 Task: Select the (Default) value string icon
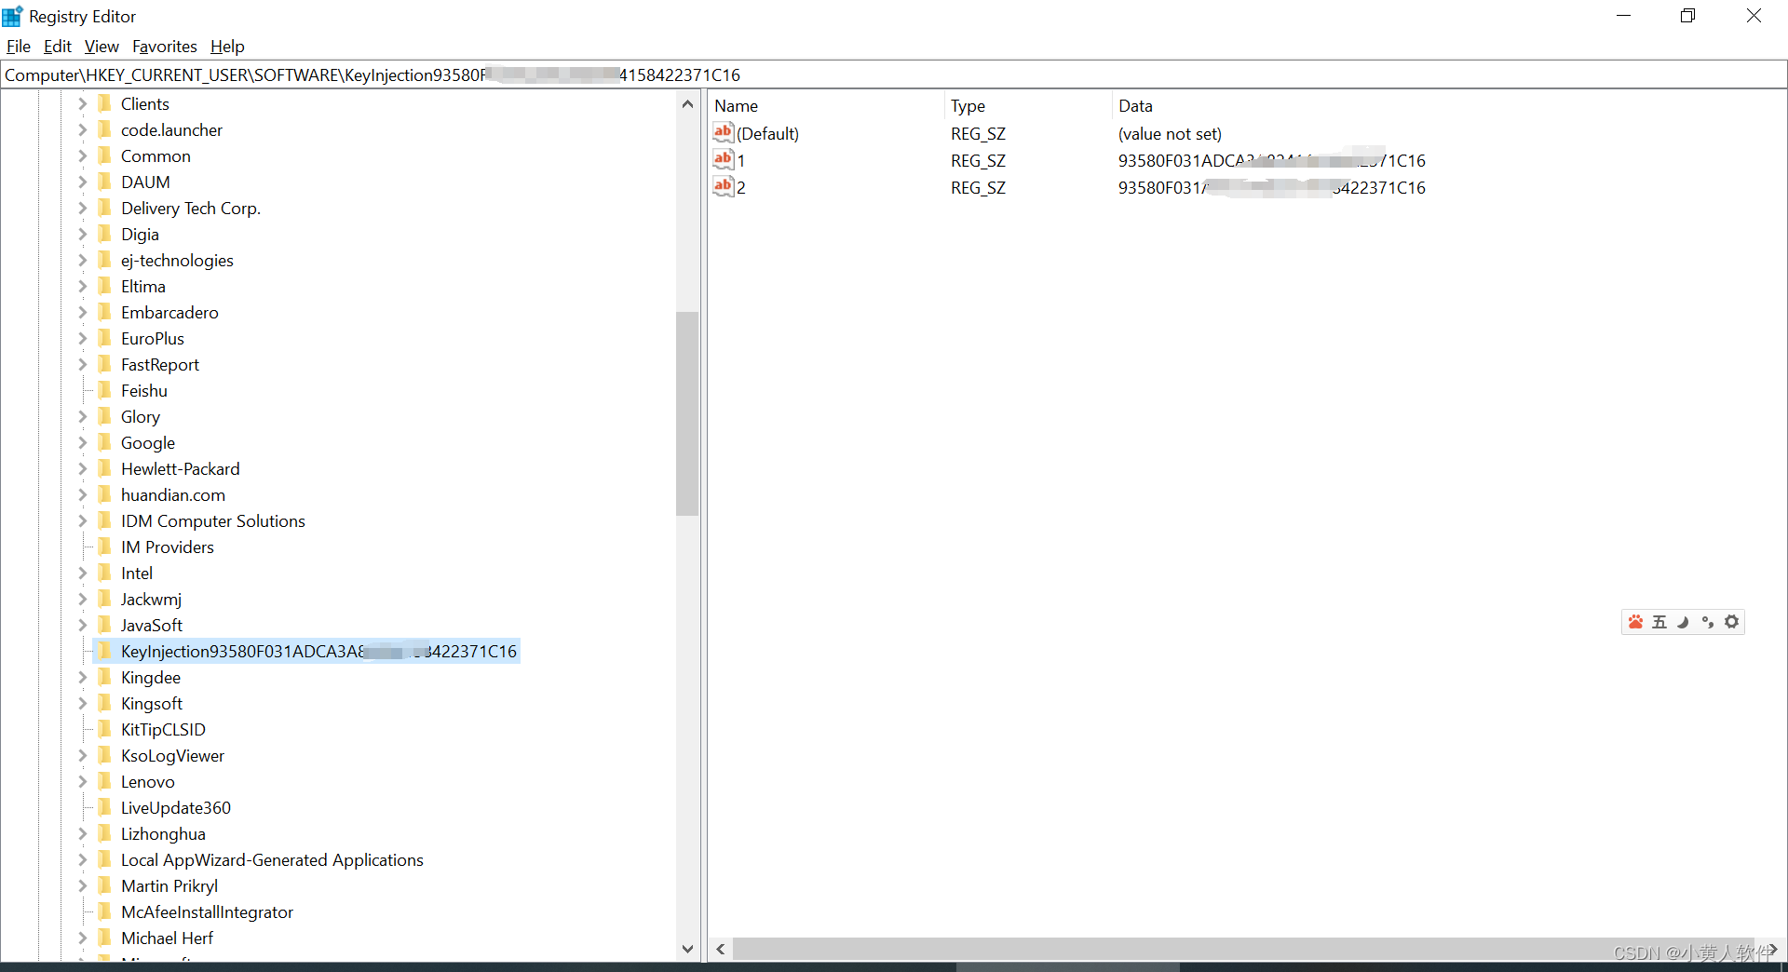(724, 133)
